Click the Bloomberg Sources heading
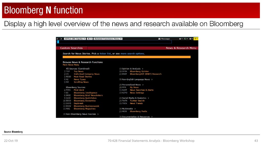 click(x=75, y=87)
